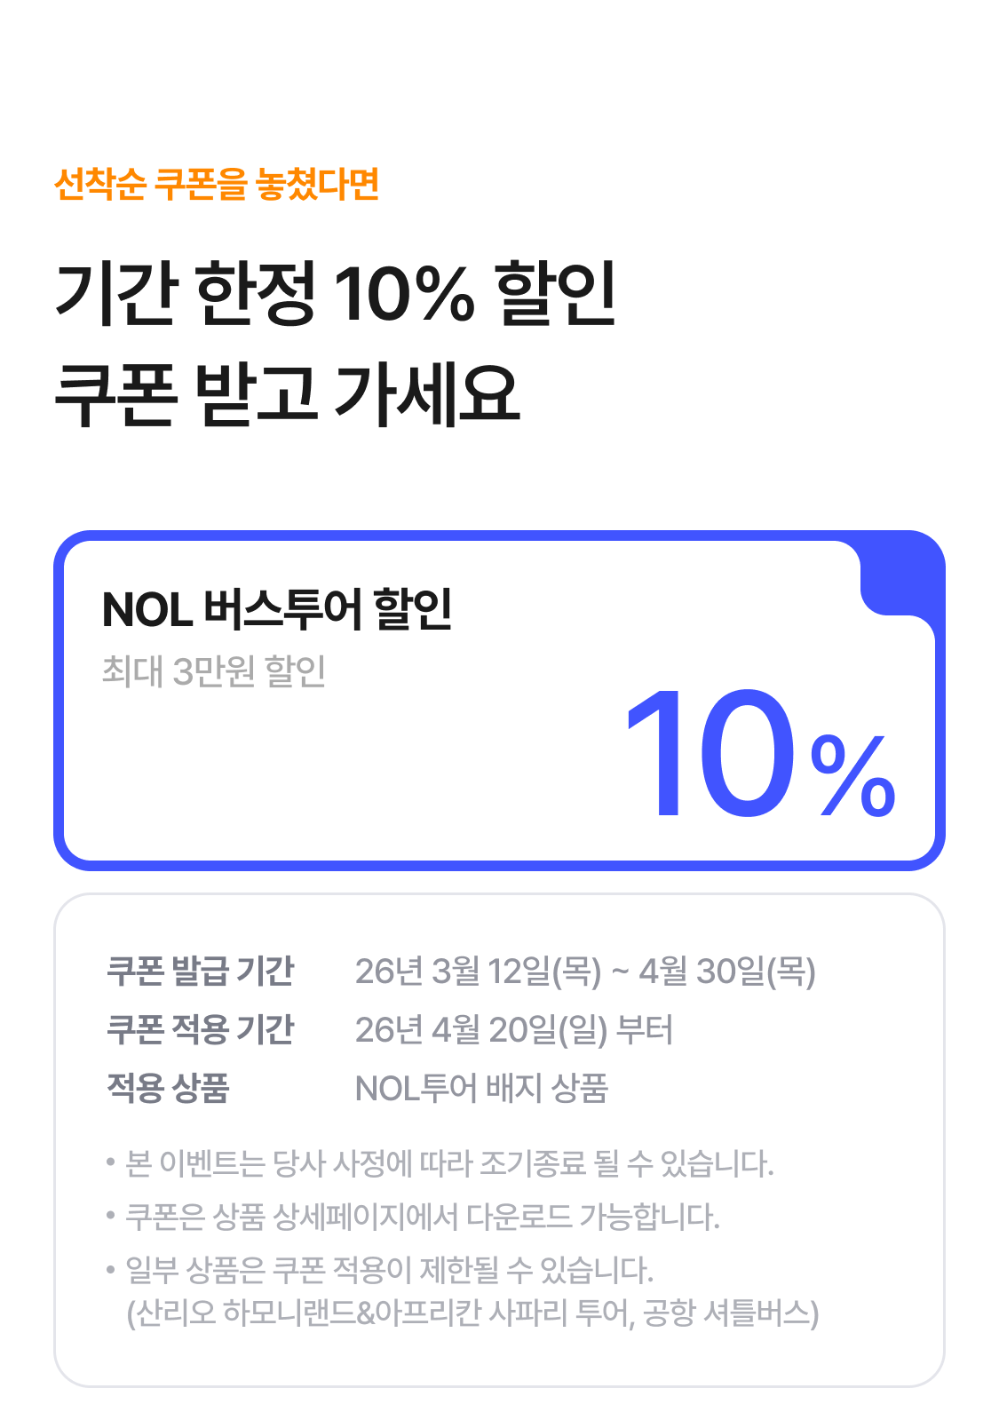The image size is (999, 1420).
Task: Tap the 26년 4월 20일(일) 부터 date
Action: 513,1030
